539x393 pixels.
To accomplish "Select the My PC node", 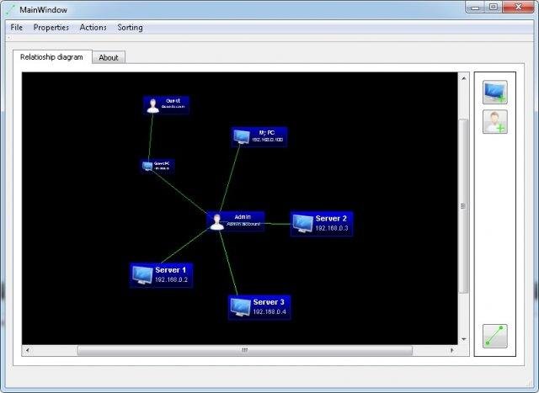I will [x=259, y=136].
